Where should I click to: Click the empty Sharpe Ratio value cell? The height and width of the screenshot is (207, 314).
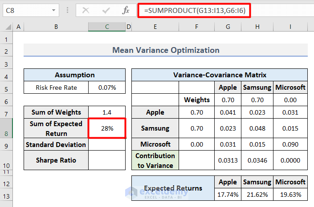click(107, 160)
